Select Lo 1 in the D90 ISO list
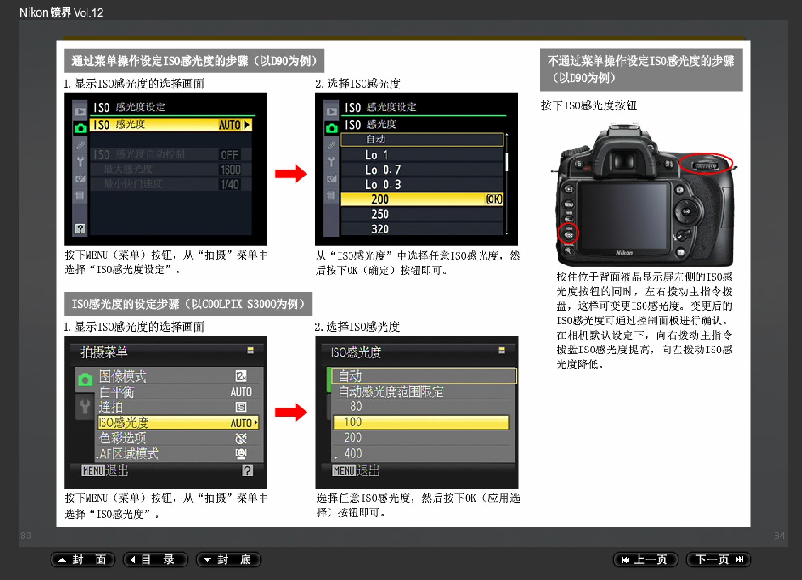The height and width of the screenshot is (580, 802). pos(422,155)
